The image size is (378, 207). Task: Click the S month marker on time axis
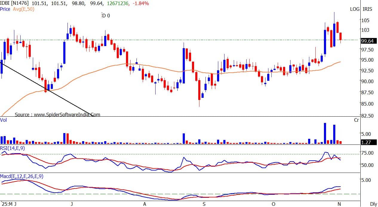(x=204, y=204)
